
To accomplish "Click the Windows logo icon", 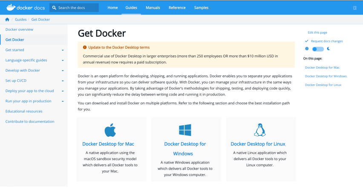I will pyautogui.click(x=185, y=130).
